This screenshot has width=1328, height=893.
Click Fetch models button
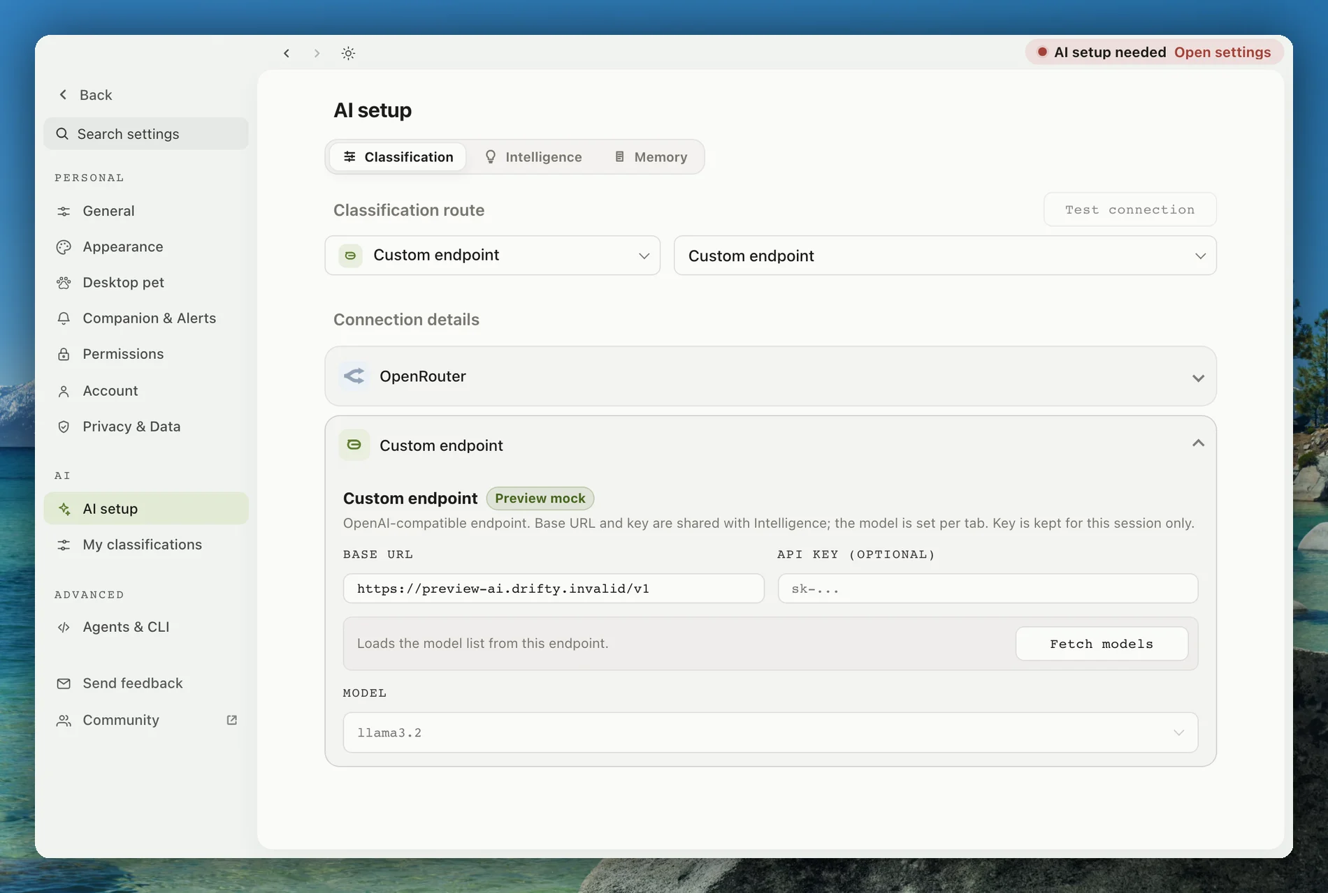[1102, 644]
